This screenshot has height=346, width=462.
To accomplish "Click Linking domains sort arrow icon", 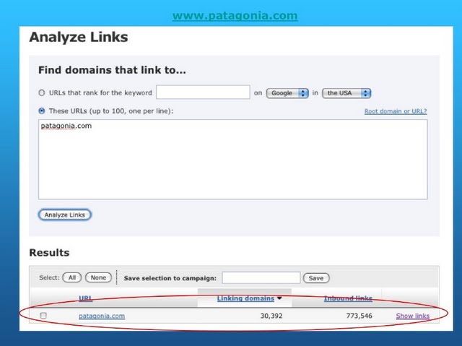I will coord(279,298).
